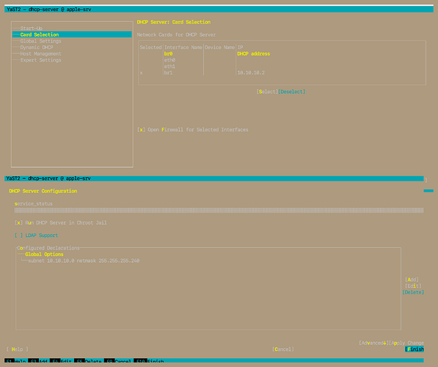Image resolution: width=438 pixels, height=367 pixels.
Task: Click the Add declaration button
Action: (x=412, y=280)
